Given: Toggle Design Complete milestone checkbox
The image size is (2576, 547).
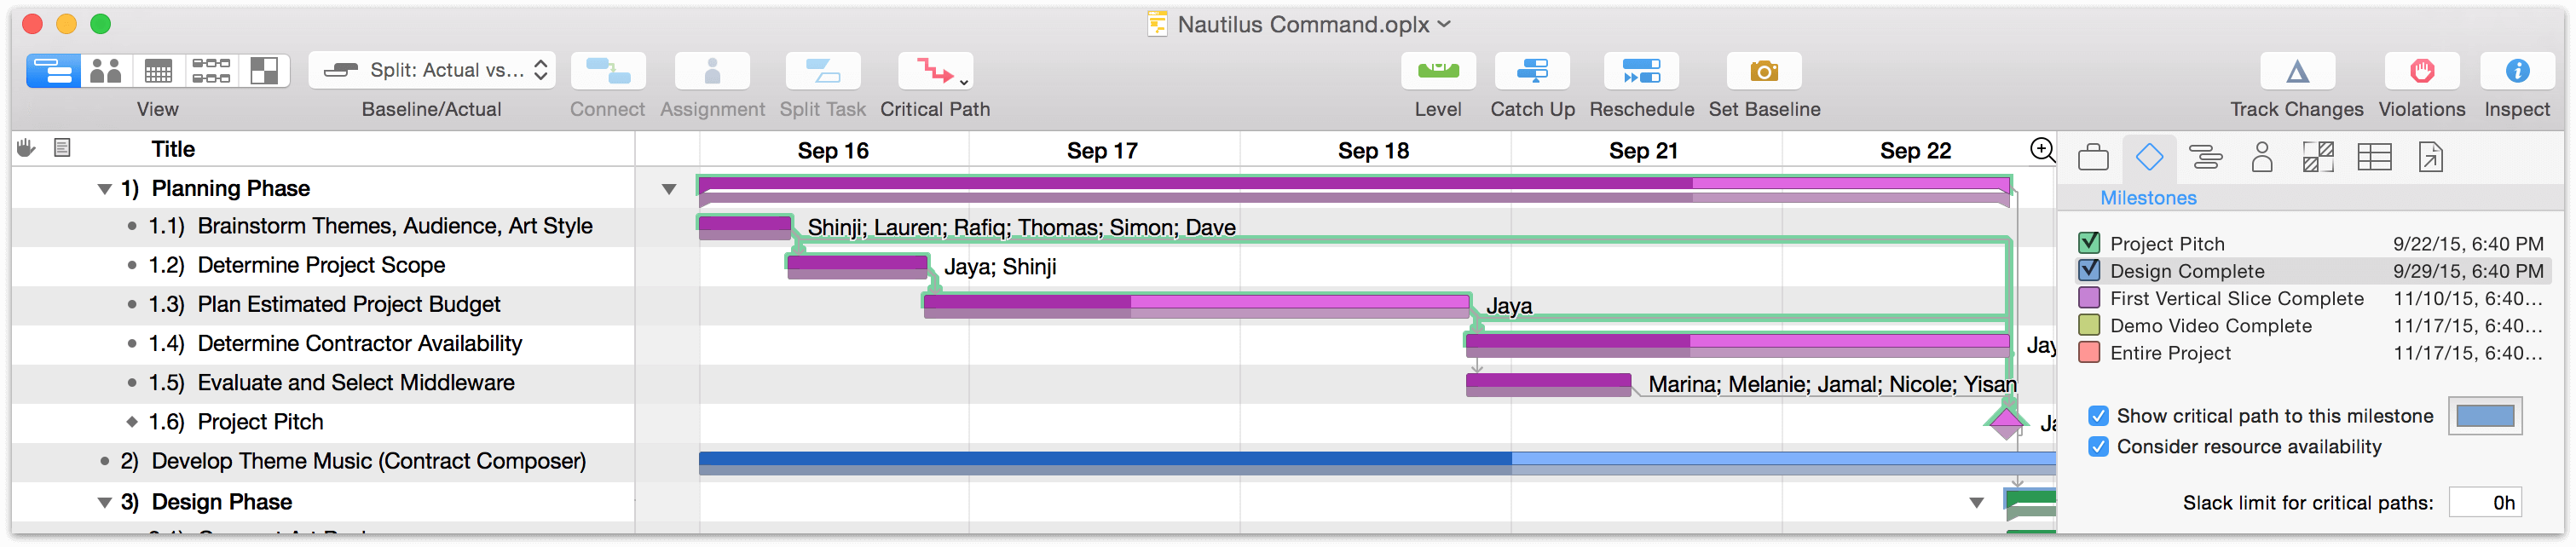Looking at the screenshot, I should coord(2088,270).
